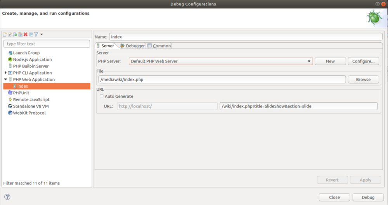Select Standalone V8 VM entry
The height and width of the screenshot is (205, 388).
[x=31, y=106]
